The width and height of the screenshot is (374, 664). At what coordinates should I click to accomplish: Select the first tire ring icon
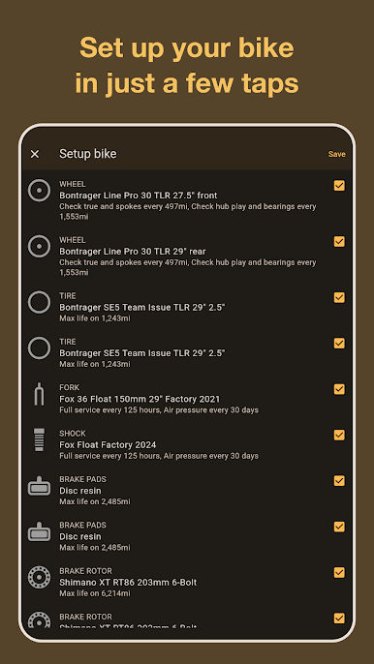coord(39,302)
